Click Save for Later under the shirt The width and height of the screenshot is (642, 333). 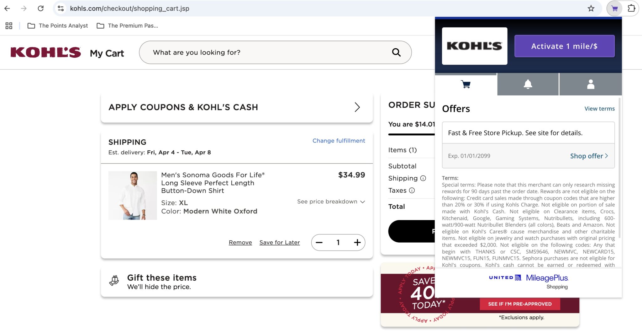click(279, 242)
